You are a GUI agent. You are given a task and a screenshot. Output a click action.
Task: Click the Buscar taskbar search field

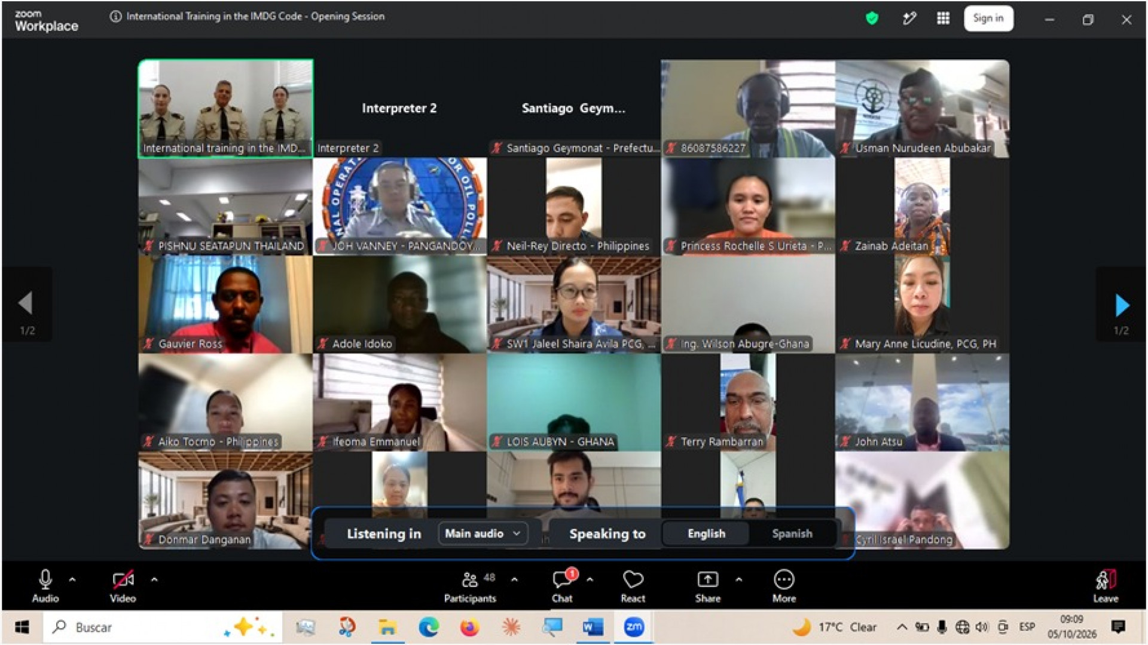pyautogui.click(x=162, y=627)
